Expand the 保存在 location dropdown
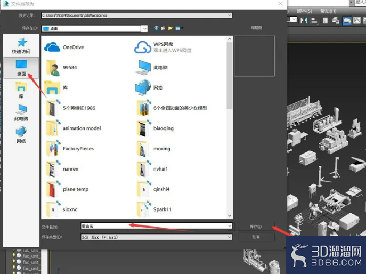Viewport: 366px width, 274px height. (144, 28)
